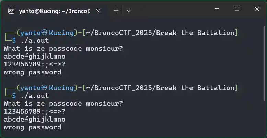This screenshot has height=138, width=267.
Task: Click the Kali symbol in the first prompt
Action: coord(45,33)
